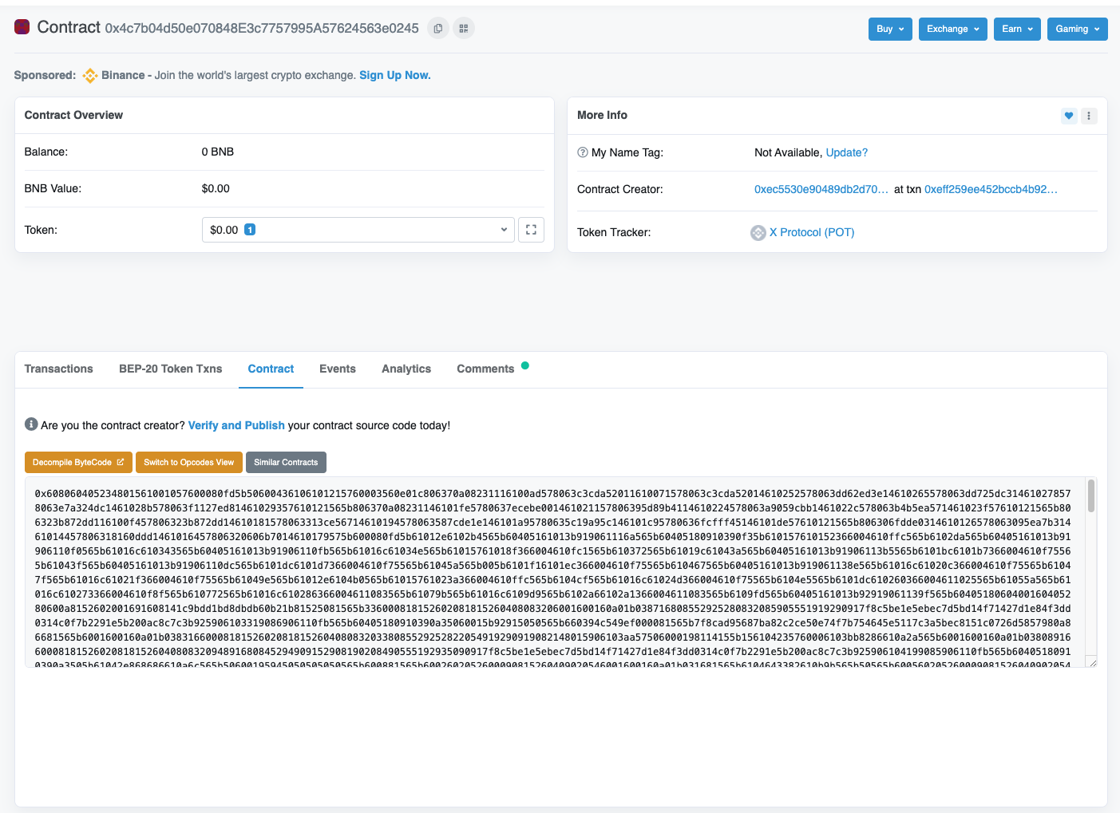The height and width of the screenshot is (813, 1120).
Task: Open the contract creator address link
Action: (821, 189)
